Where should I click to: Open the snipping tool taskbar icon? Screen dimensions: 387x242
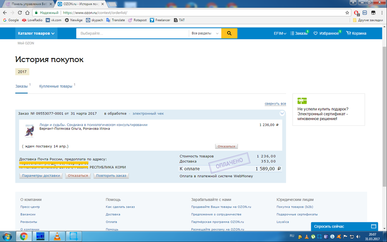[74, 237]
